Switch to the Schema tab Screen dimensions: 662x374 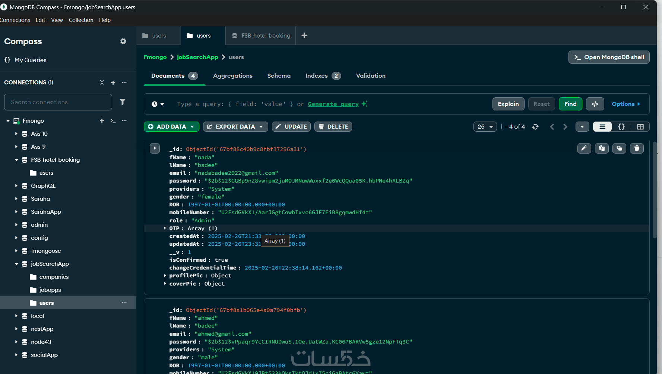(x=279, y=76)
